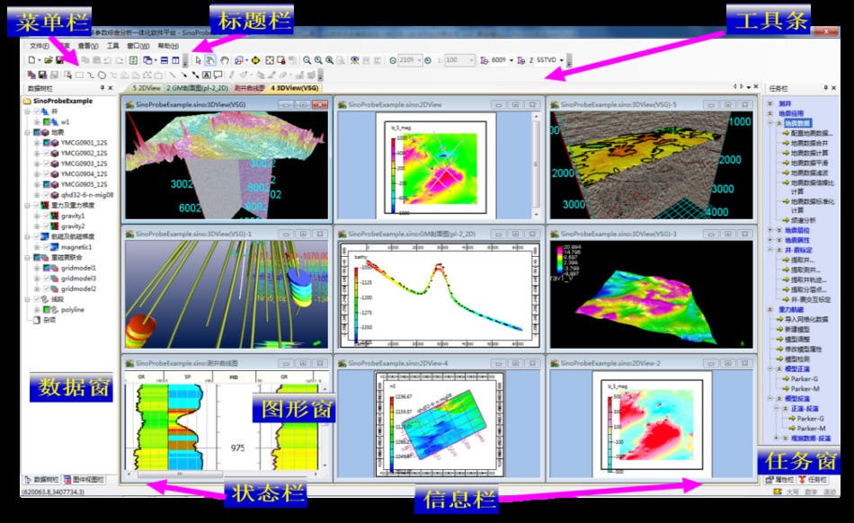Open the 工具 menu
Screen dimensions: 854x523
(x=112, y=45)
